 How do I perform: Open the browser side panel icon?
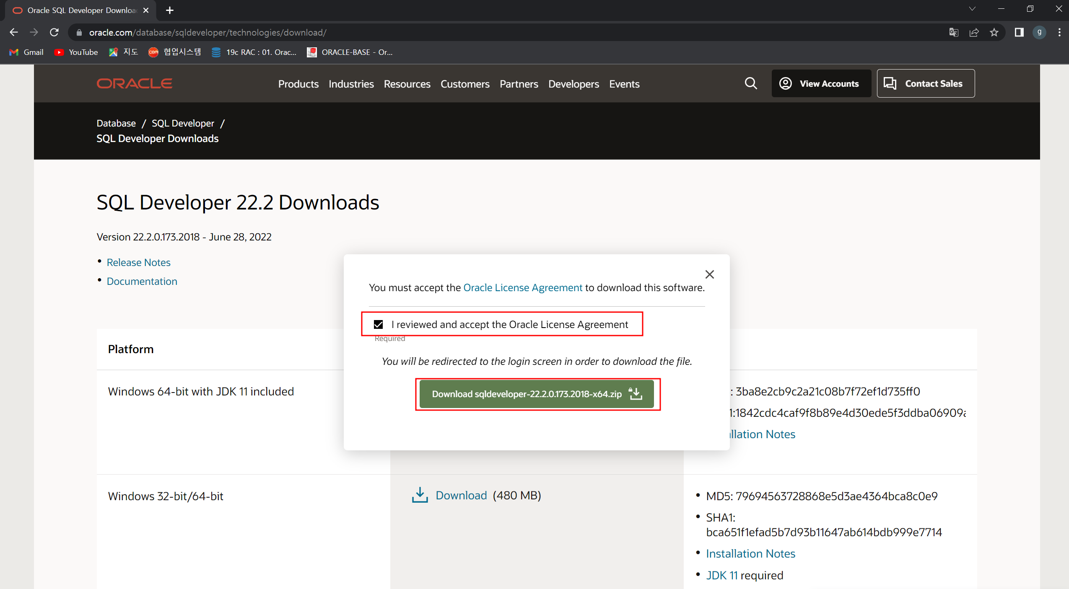(x=1019, y=32)
